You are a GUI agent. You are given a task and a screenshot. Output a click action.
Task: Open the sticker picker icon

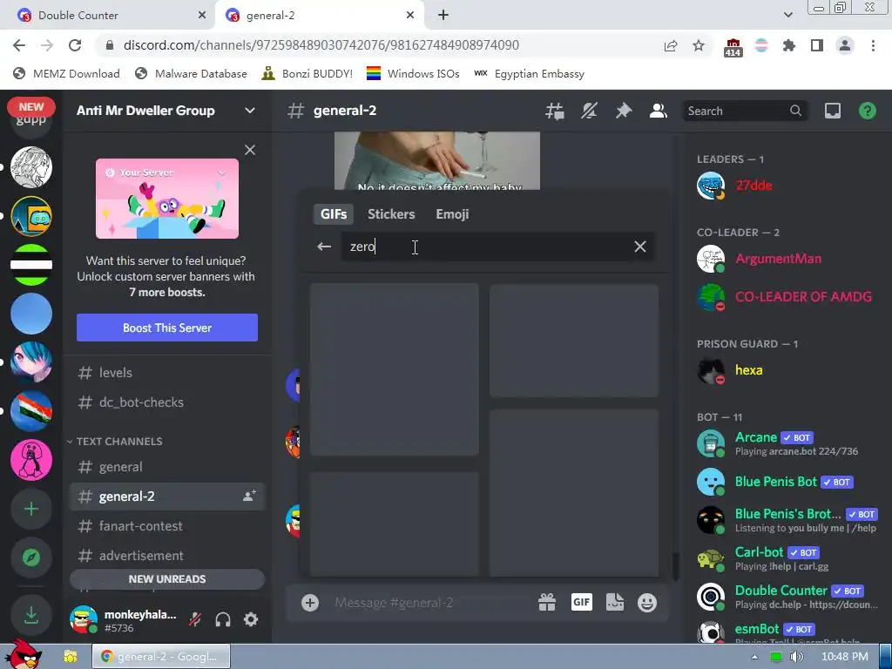(615, 603)
